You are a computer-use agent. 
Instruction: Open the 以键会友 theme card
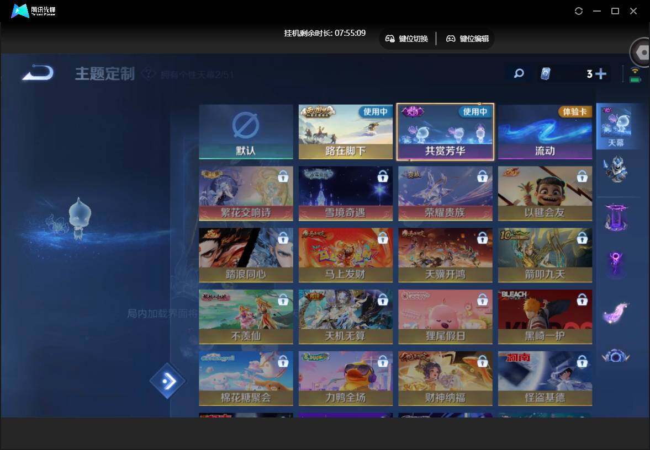(x=545, y=194)
